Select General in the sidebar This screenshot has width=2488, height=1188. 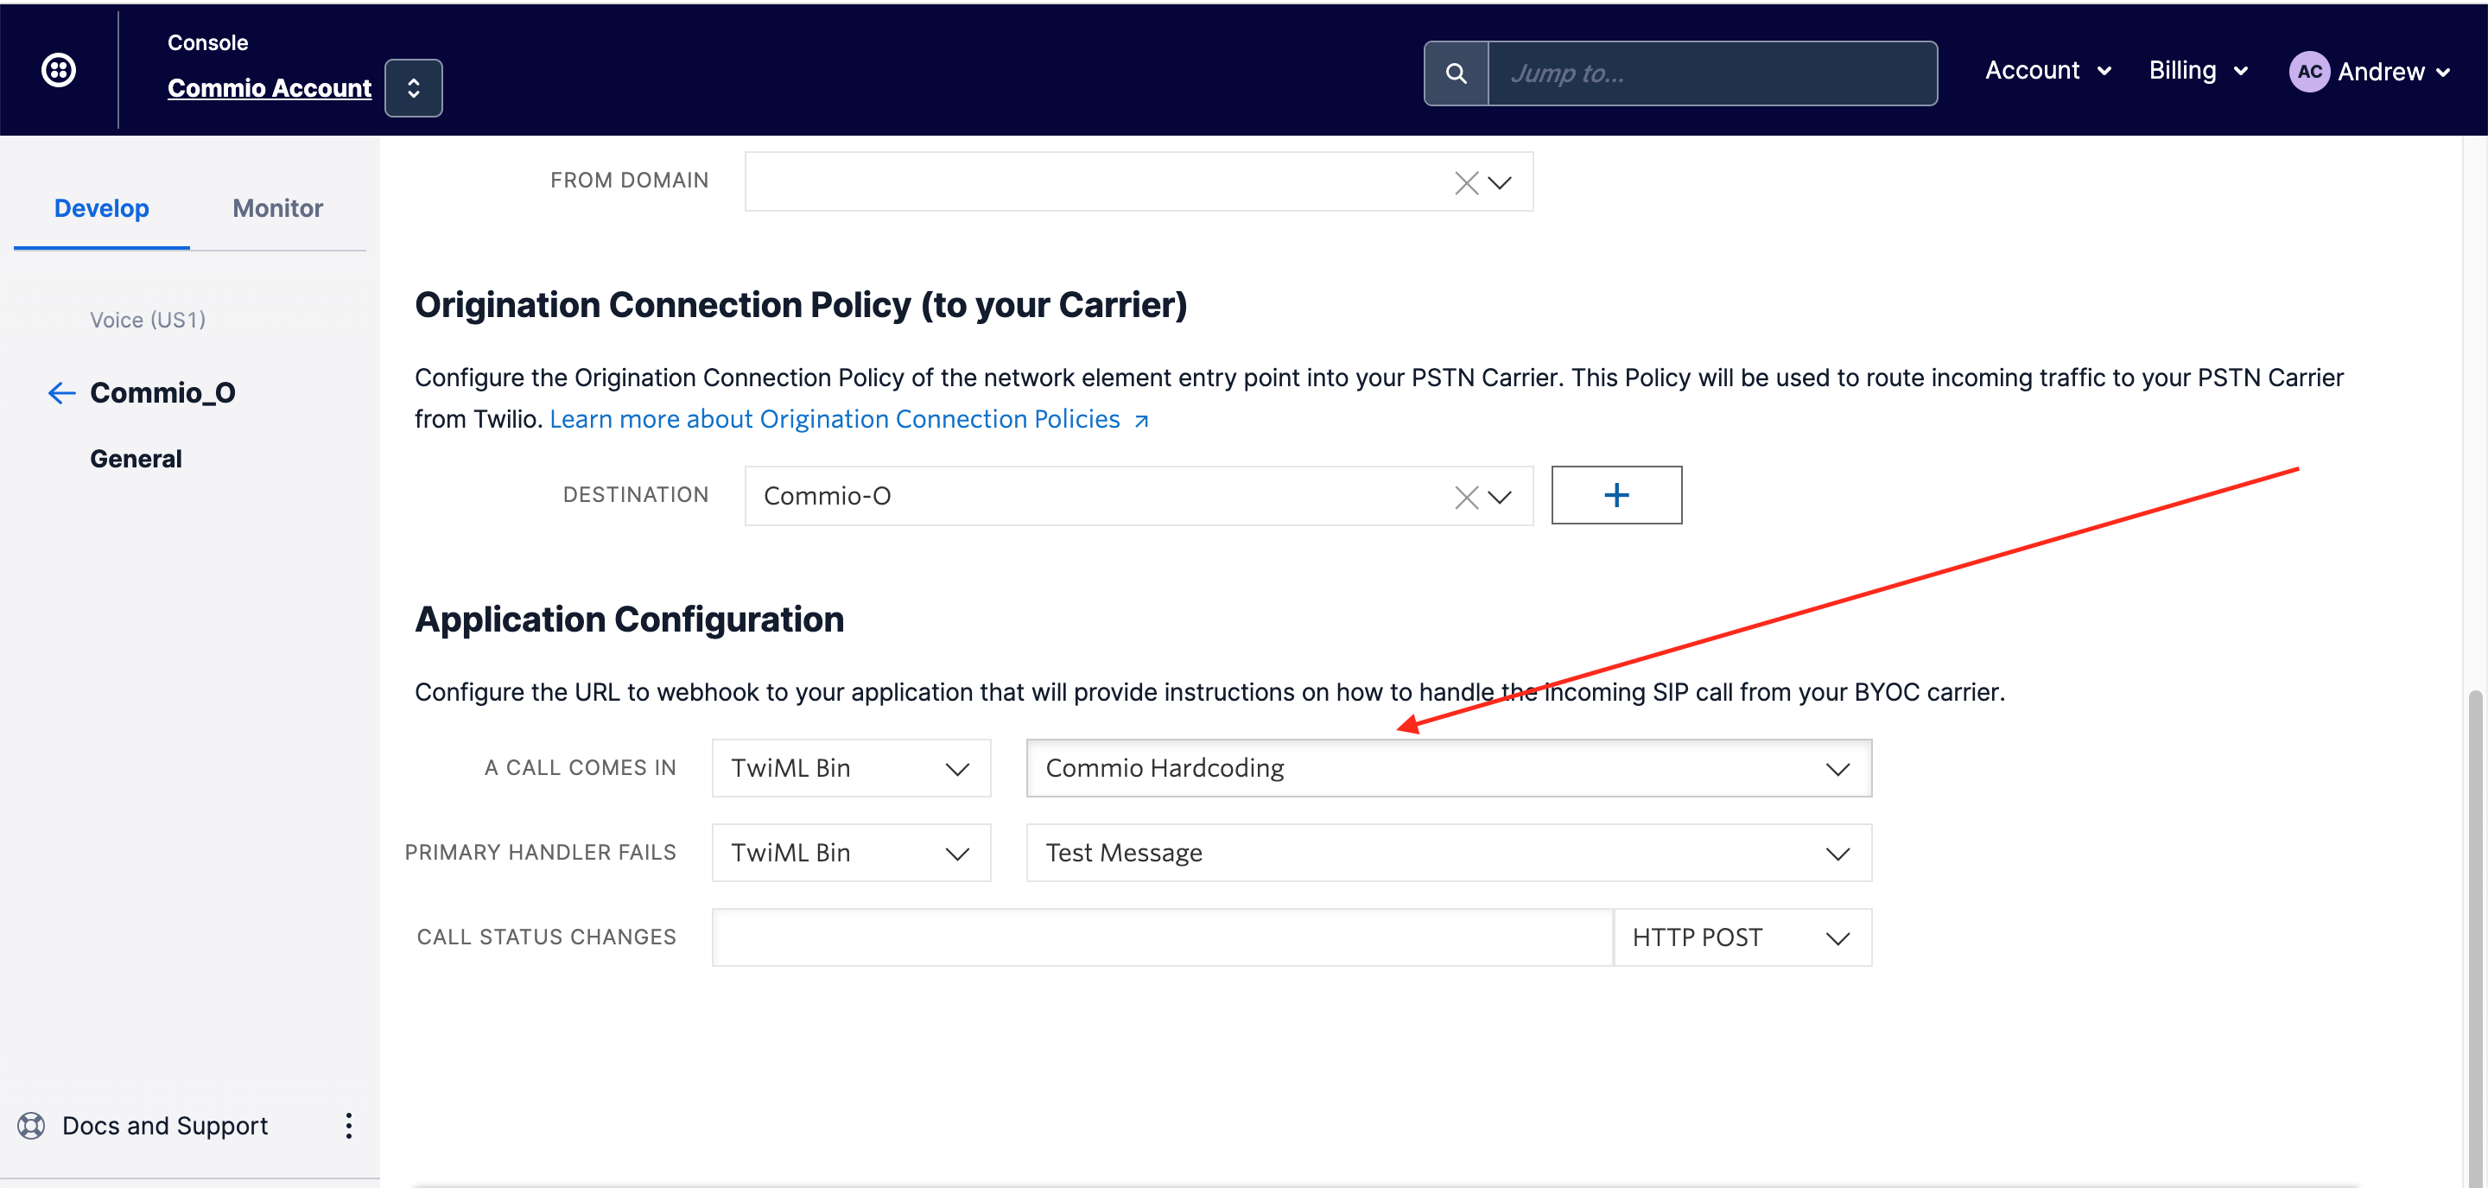(136, 459)
